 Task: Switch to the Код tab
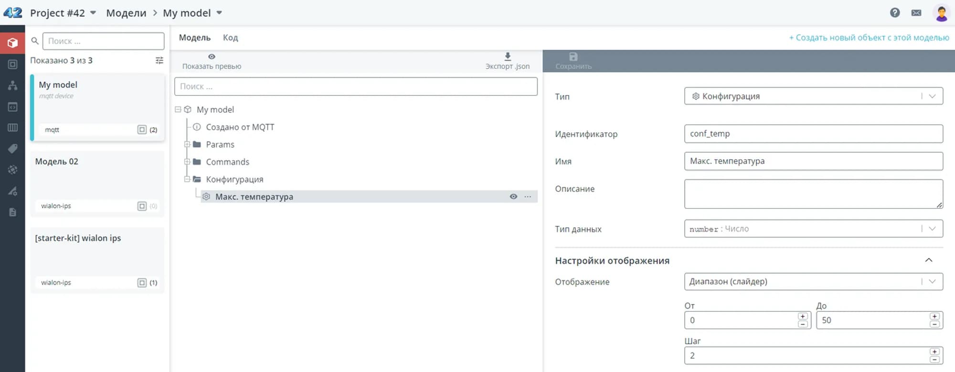pyautogui.click(x=230, y=38)
